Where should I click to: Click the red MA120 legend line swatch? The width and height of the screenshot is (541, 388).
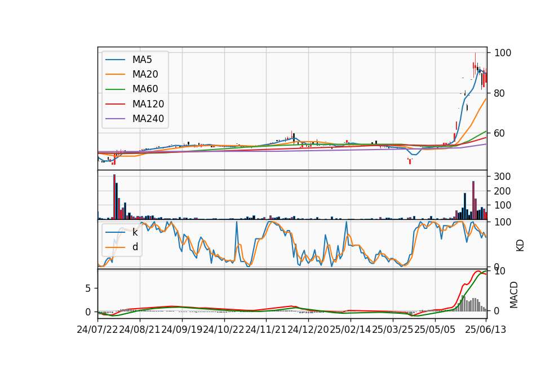tap(115, 104)
